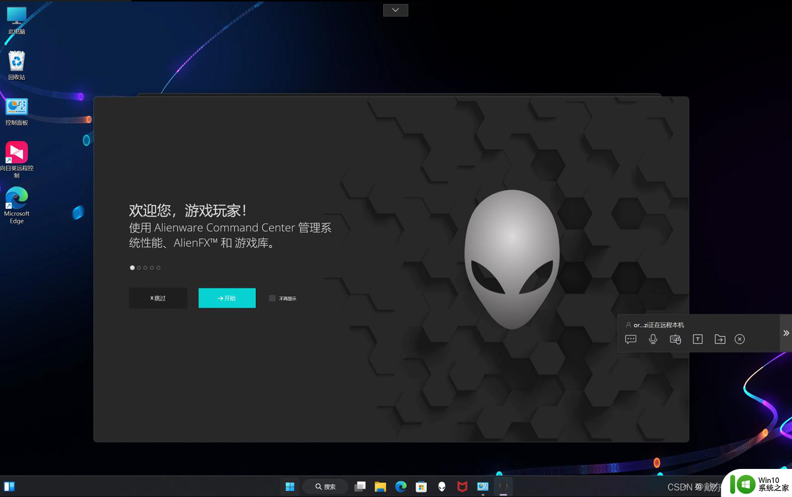Open widgets icon at taskbar left
The height and width of the screenshot is (497, 792).
click(10, 486)
